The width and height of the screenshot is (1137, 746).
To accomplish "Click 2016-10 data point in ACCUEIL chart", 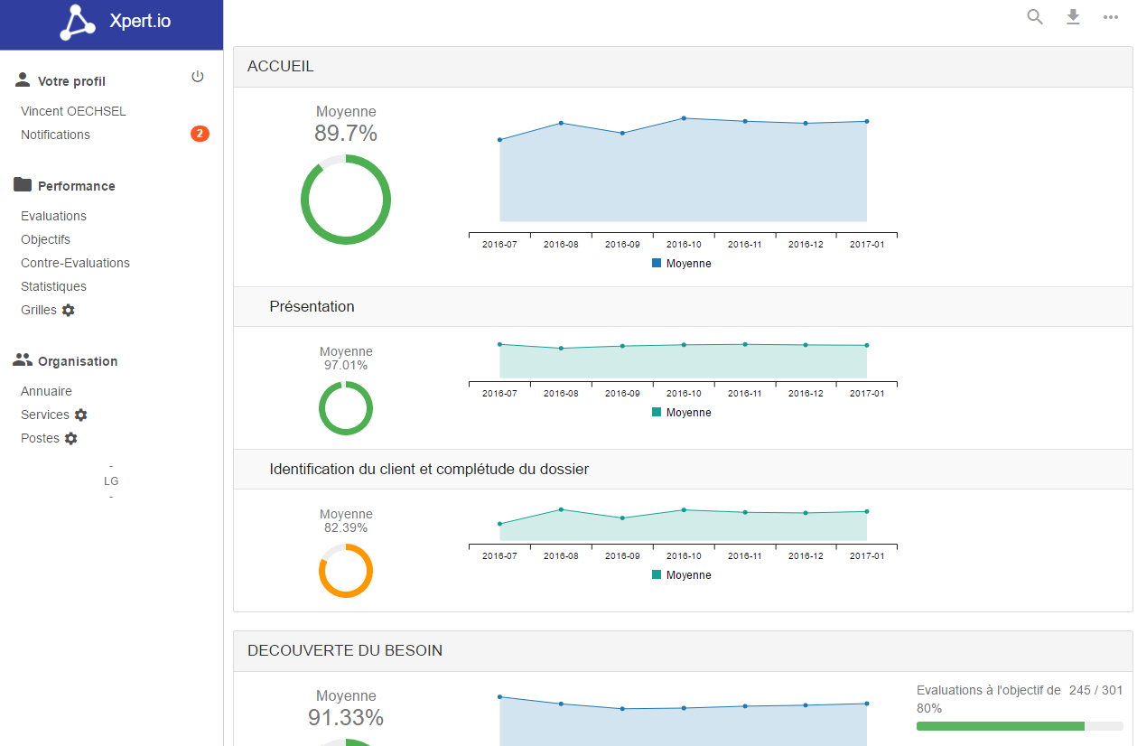I will tap(684, 118).
